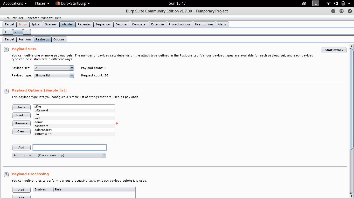Switch to the Alerts tab
Image resolution: width=354 pixels, height=199 pixels.
[222, 24]
